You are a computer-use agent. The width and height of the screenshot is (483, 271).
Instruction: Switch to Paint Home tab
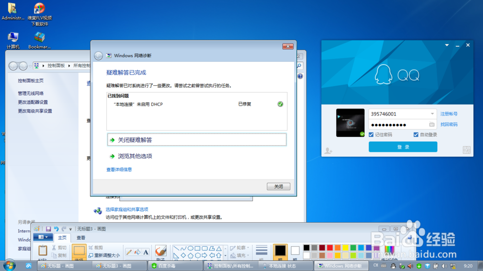(x=62, y=237)
